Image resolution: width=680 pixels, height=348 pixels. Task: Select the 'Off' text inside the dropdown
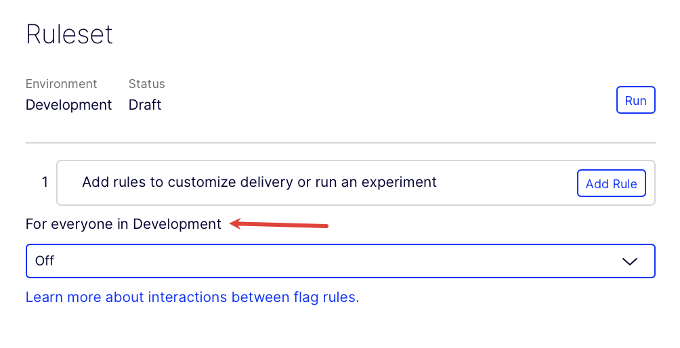click(x=45, y=261)
